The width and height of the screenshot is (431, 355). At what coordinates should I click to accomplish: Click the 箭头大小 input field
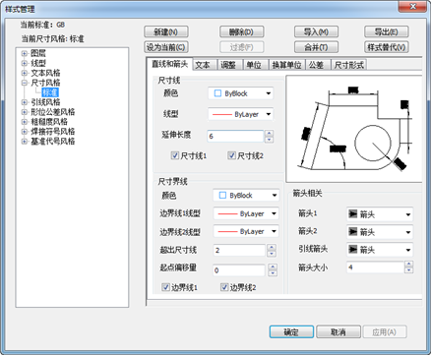(x=375, y=267)
